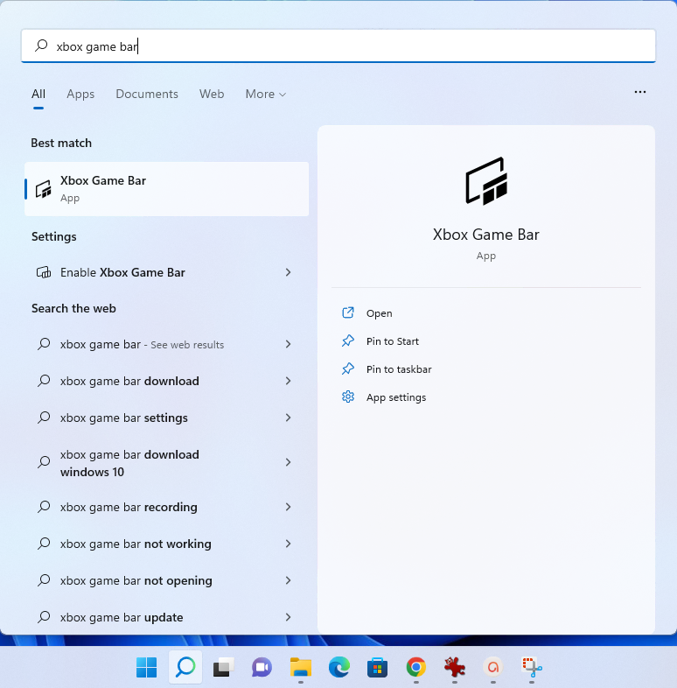Expand arrow for 'xbox game bar update'

point(288,617)
